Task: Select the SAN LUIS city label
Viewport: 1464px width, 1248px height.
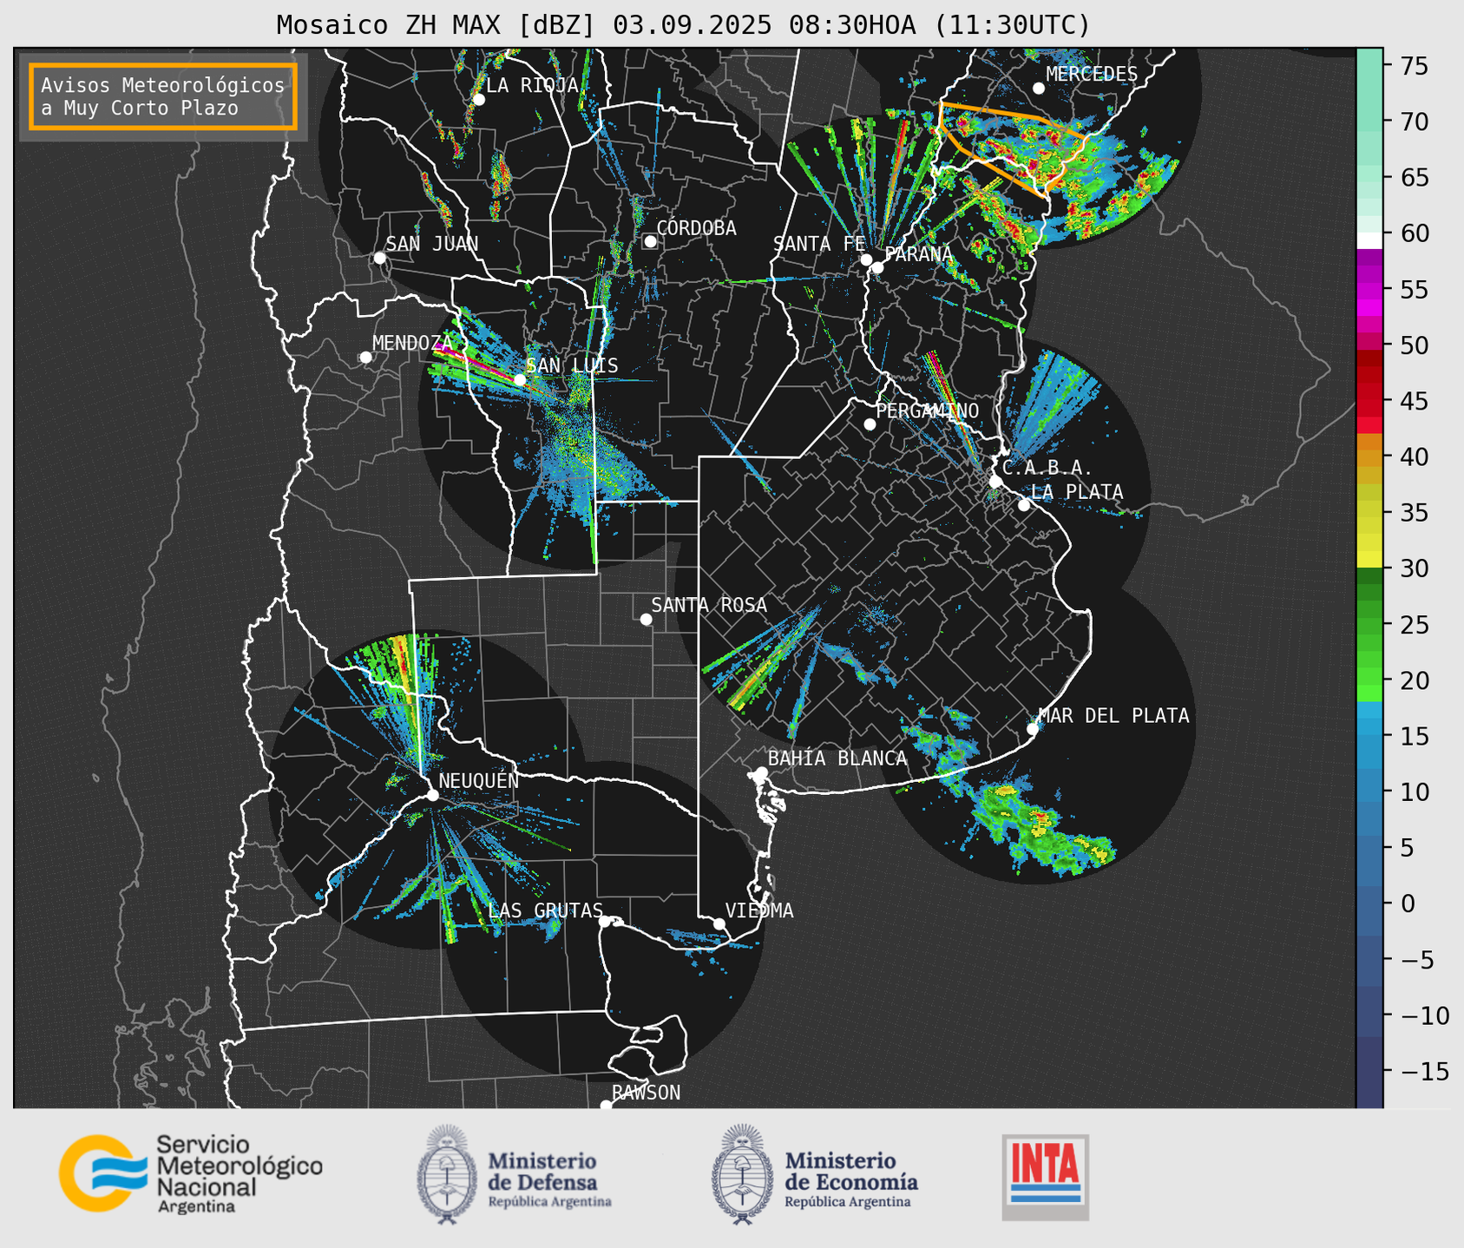Action: [x=573, y=365]
